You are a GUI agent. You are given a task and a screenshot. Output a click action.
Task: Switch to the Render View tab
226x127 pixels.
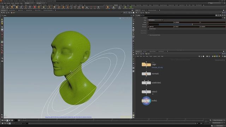20,10
